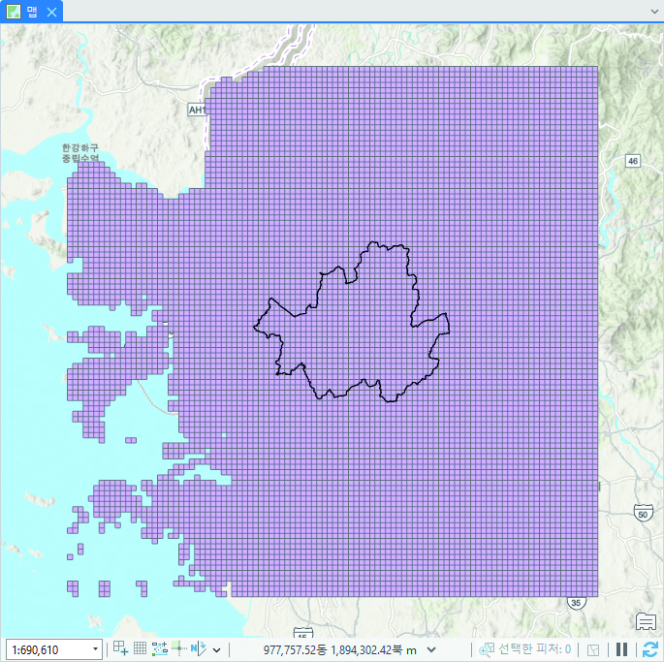Switch to the 맵 view tab
Viewport: 664px width, 662px height.
(x=31, y=12)
